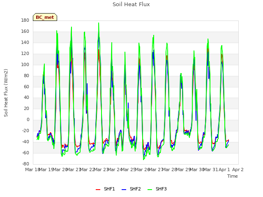The height and width of the screenshot is (197, 263).
Task: Click the -60 y-axis tick label
Action: 25,153
